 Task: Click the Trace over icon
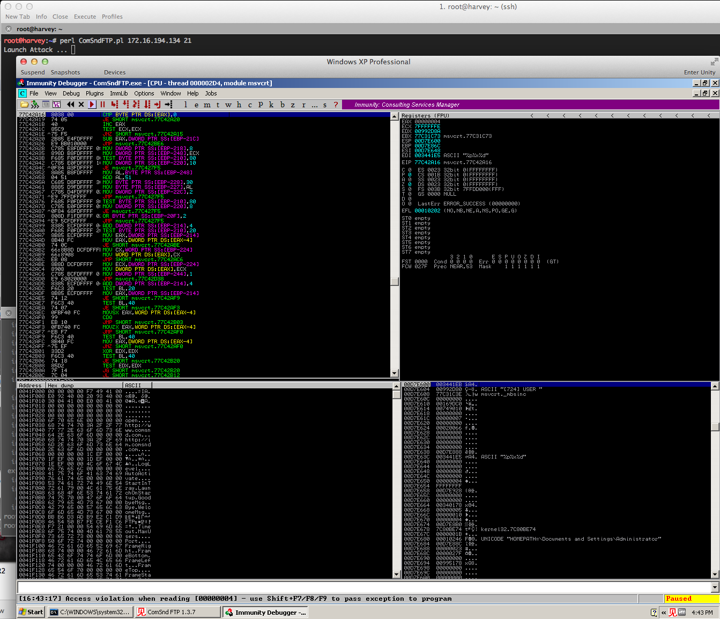(147, 105)
